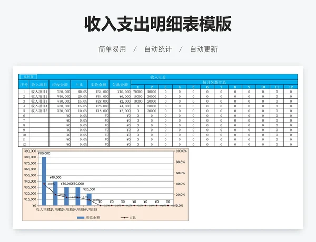Click the 收入支出明细表模版 heading
316x242 pixels.
(158, 24)
